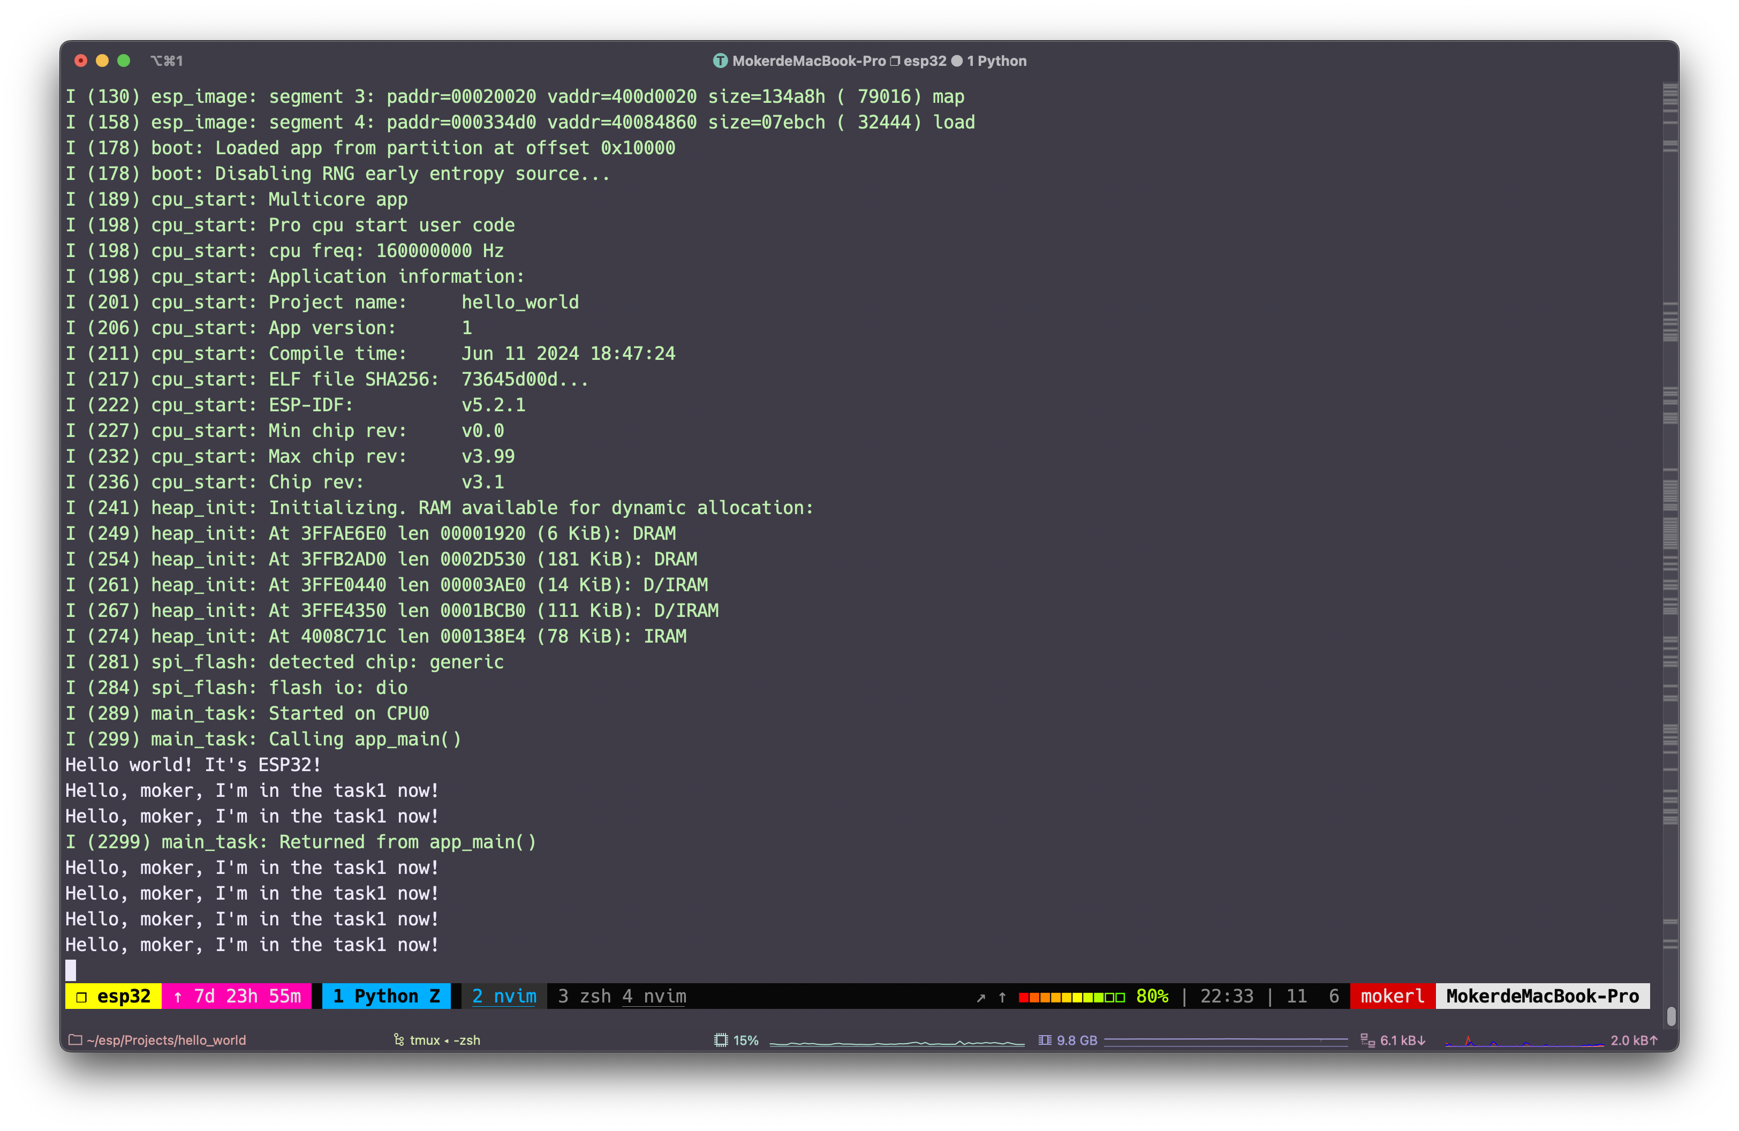Click the network icon beside 6.1 kB
Screen dimensions: 1739x1131
(x=1367, y=1039)
